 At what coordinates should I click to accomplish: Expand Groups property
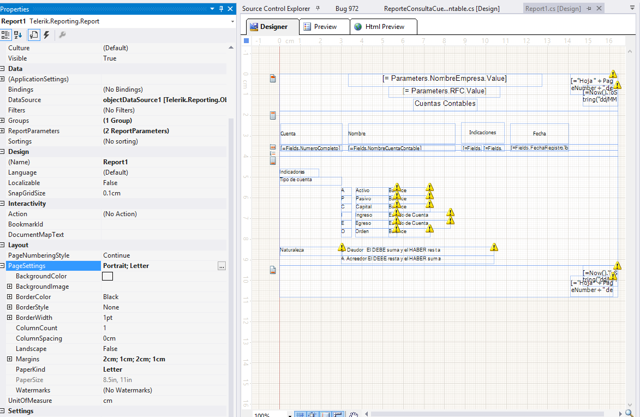tap(2, 121)
